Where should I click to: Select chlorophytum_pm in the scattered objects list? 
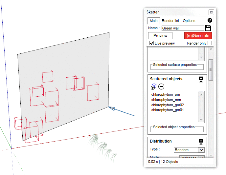point(166,94)
